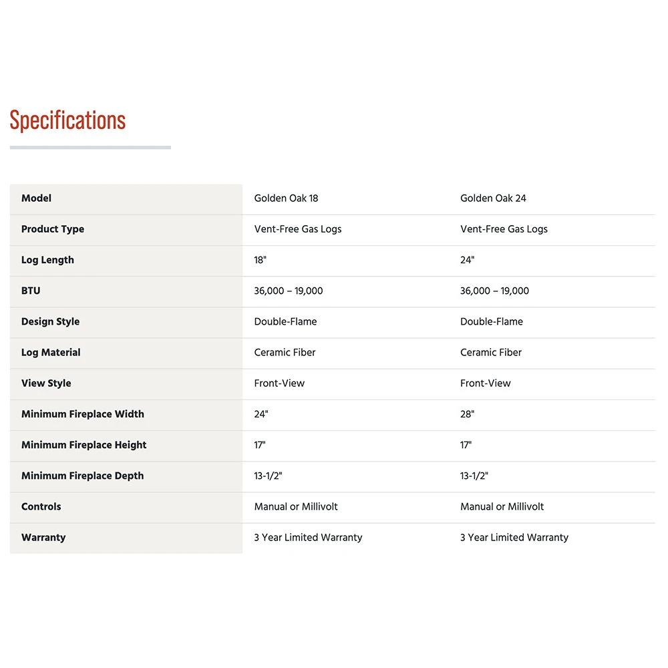
Task: Click the Minimum Fireplace Width label
Action: pos(83,414)
